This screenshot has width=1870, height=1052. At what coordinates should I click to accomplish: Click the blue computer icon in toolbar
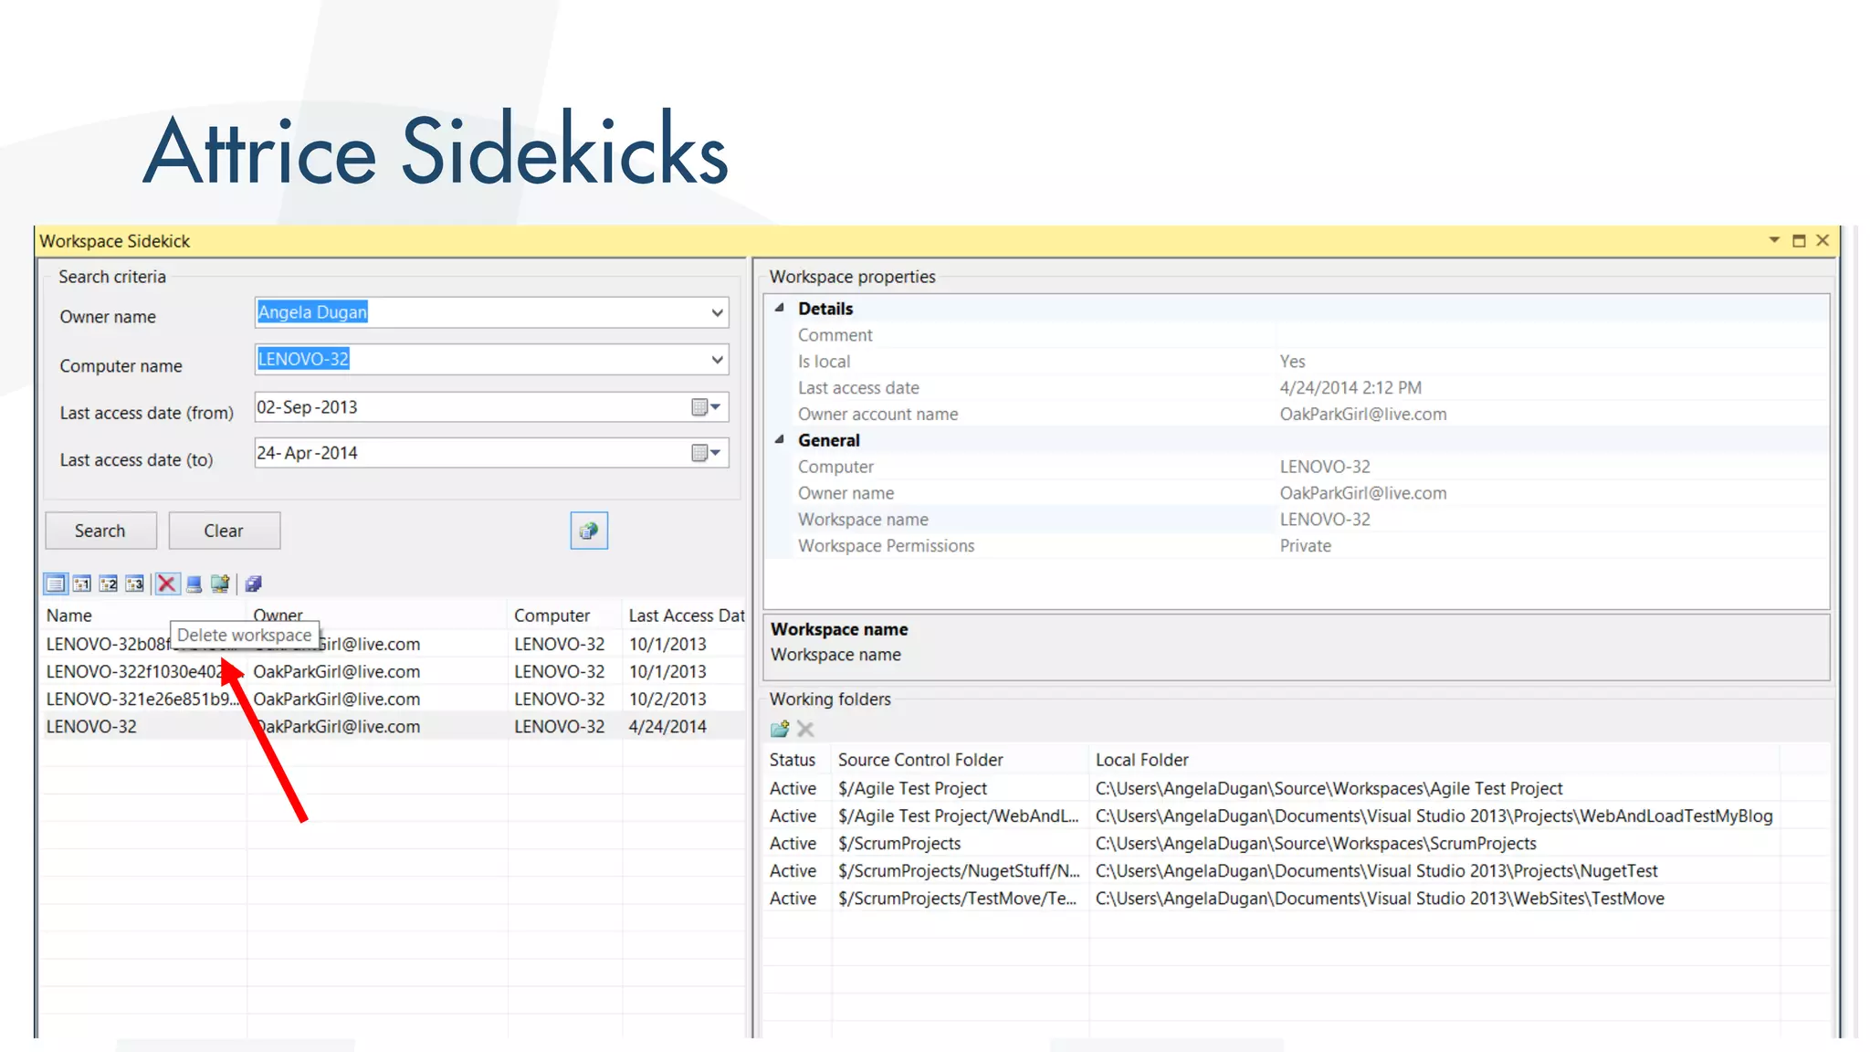click(194, 584)
